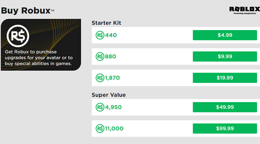Click the Get Robux promo banner text
This screenshot has width=260, height=144.
[x=39, y=58]
